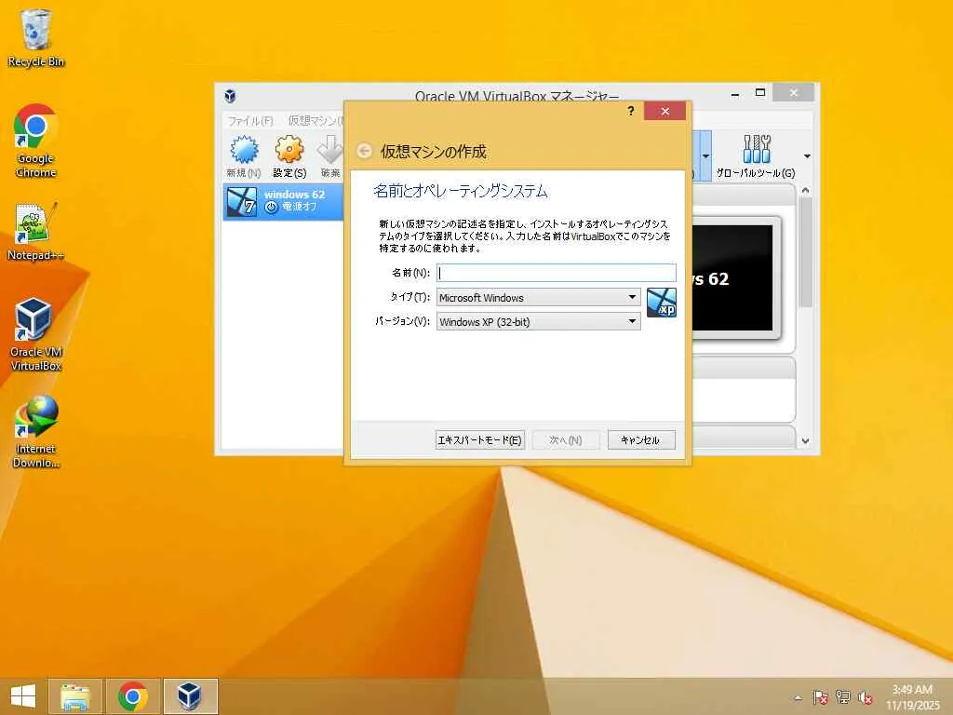
Task: Click the Discard (破棄) arrow toolbar icon
Action: point(330,156)
